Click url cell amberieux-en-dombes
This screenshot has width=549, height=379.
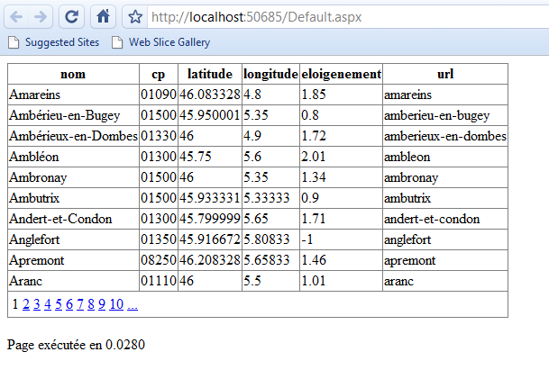coord(445,136)
